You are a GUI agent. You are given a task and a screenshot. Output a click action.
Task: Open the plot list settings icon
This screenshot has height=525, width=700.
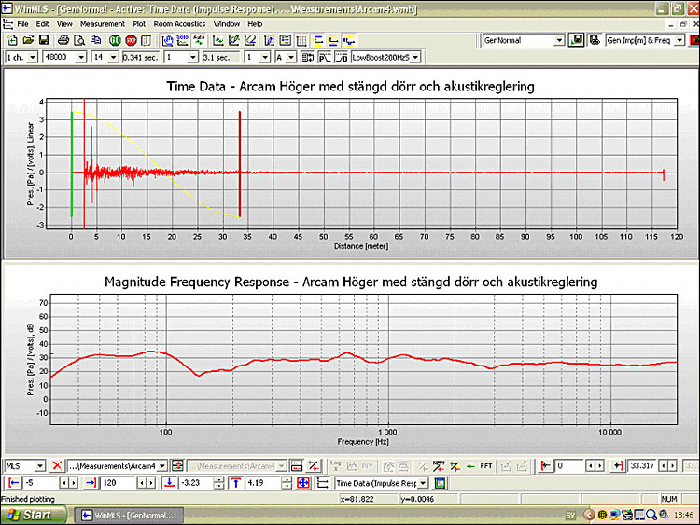(x=285, y=41)
